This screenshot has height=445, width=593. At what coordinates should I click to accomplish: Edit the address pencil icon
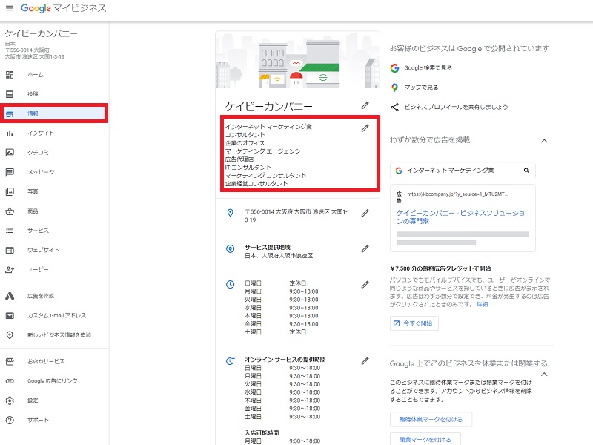(x=365, y=213)
